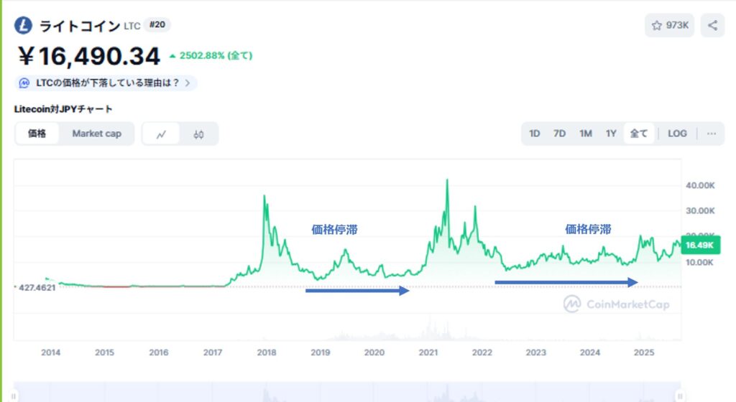Expand the LTC price drop reason chevron
The width and height of the screenshot is (736, 402).
[188, 83]
